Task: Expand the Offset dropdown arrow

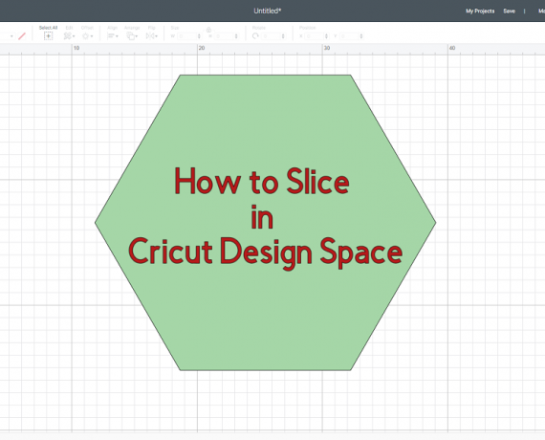Action: tap(92, 36)
